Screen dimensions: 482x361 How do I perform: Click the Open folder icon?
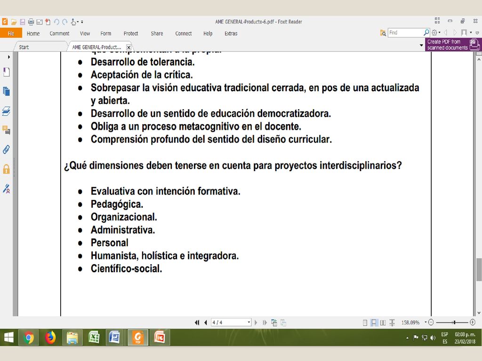(x=14, y=22)
